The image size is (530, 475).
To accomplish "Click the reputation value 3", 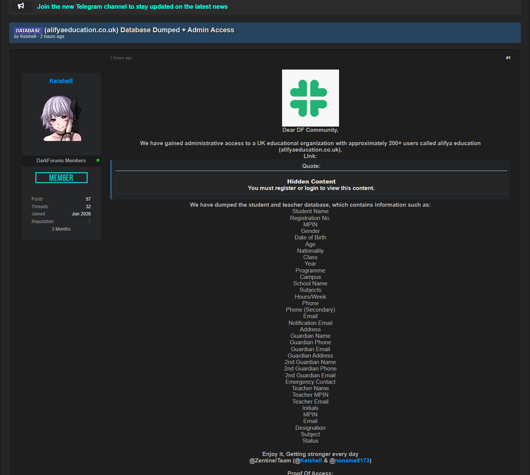I will point(90,222).
